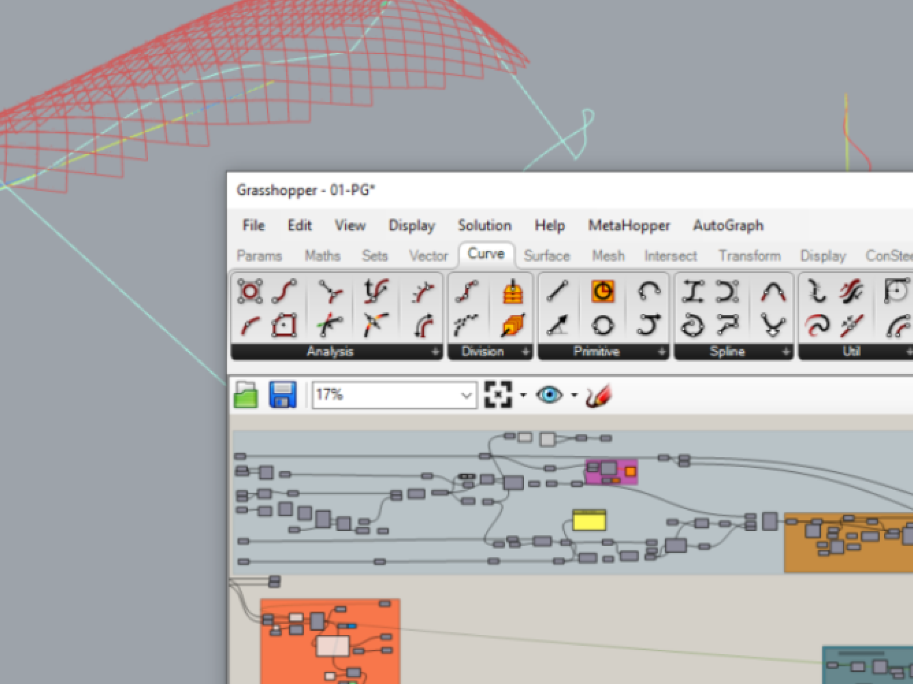Click the Analysis panel label bar

tap(337, 352)
